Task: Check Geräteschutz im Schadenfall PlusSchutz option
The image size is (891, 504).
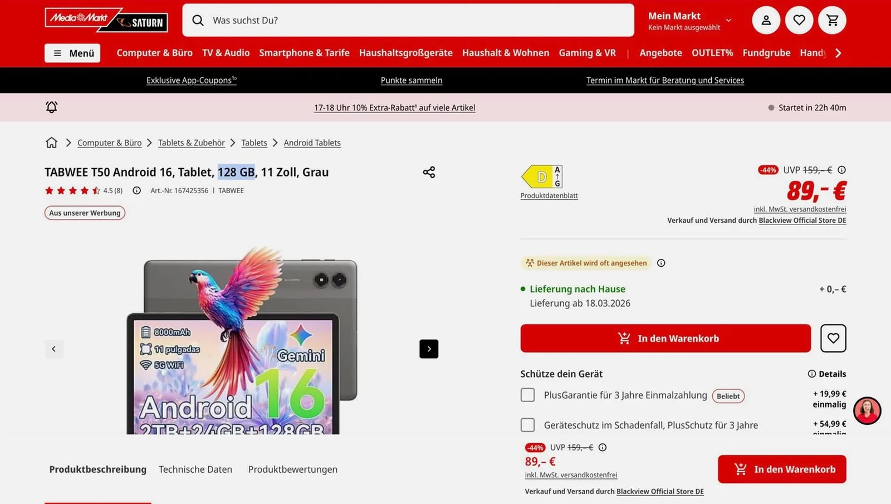Action: click(527, 425)
